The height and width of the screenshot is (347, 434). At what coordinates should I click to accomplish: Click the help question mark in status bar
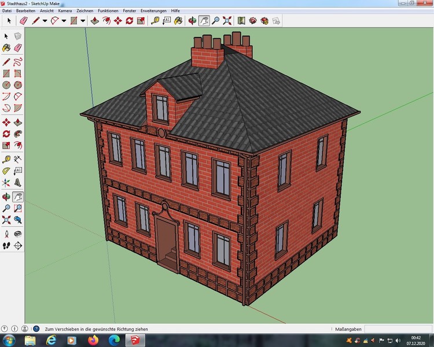click(36, 328)
